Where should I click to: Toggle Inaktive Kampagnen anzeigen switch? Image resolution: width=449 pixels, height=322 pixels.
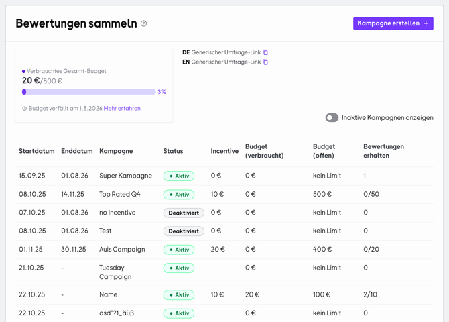pos(332,118)
